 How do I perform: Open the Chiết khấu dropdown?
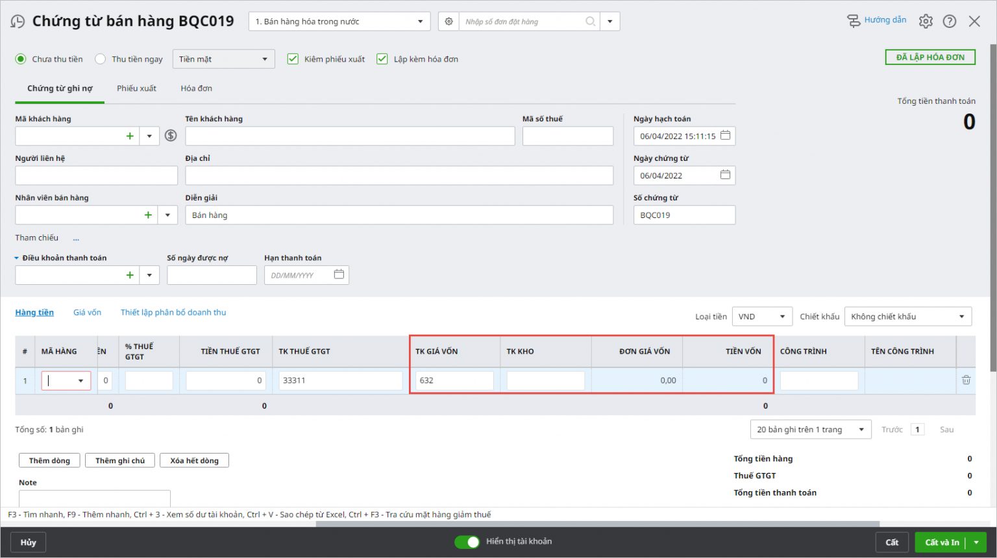(x=907, y=317)
